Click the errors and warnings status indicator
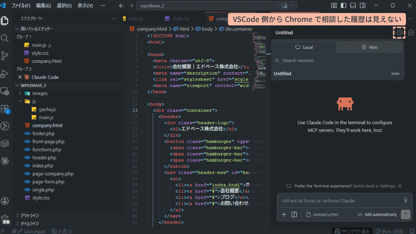The height and width of the screenshot is (234, 416). 61,231
